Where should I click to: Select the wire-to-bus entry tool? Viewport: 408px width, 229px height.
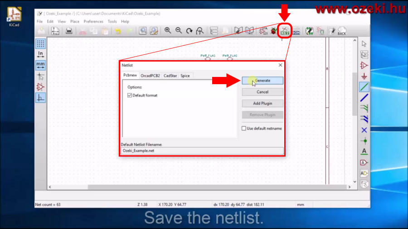tap(364, 109)
